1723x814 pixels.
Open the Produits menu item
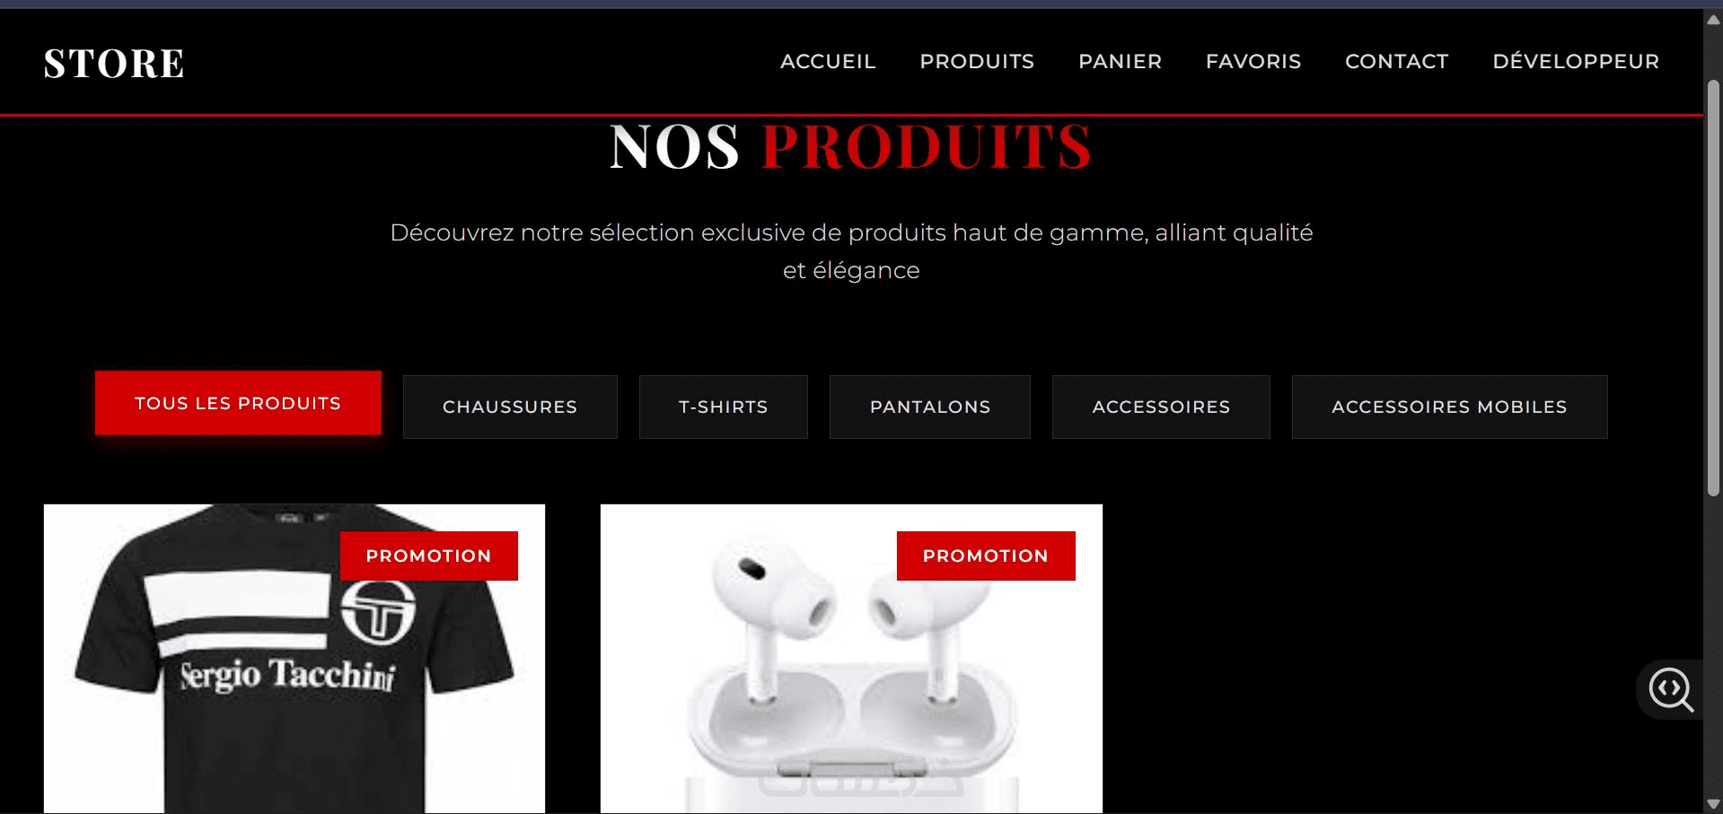click(977, 61)
